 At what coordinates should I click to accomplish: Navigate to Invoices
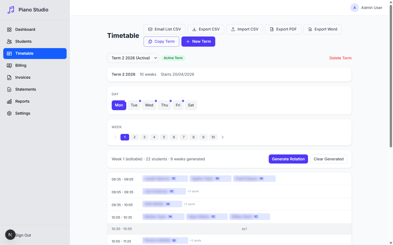click(x=35, y=77)
